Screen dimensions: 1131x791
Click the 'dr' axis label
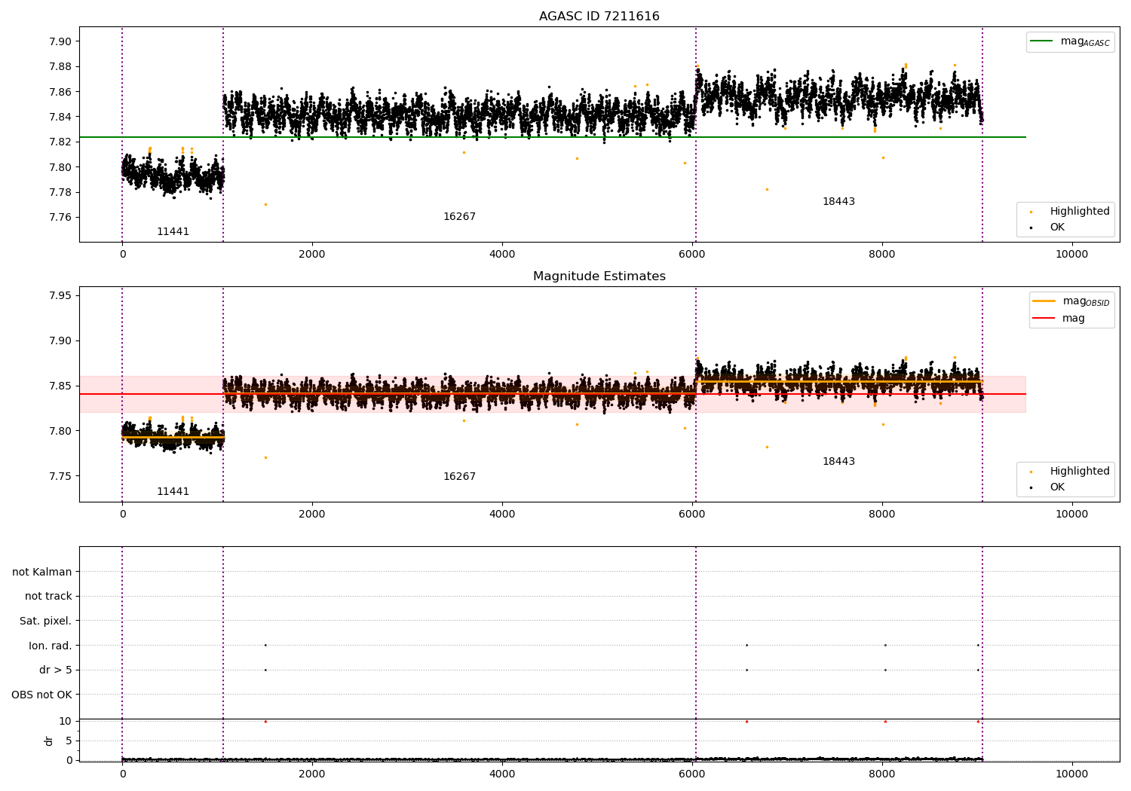click(49, 741)
